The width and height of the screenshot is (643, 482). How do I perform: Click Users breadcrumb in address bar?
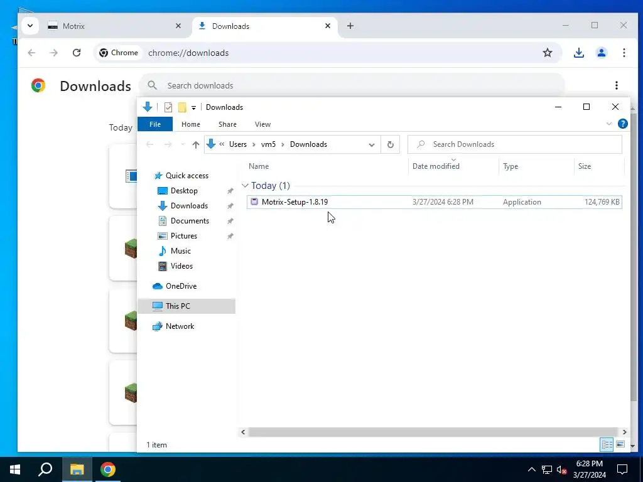pos(238,144)
